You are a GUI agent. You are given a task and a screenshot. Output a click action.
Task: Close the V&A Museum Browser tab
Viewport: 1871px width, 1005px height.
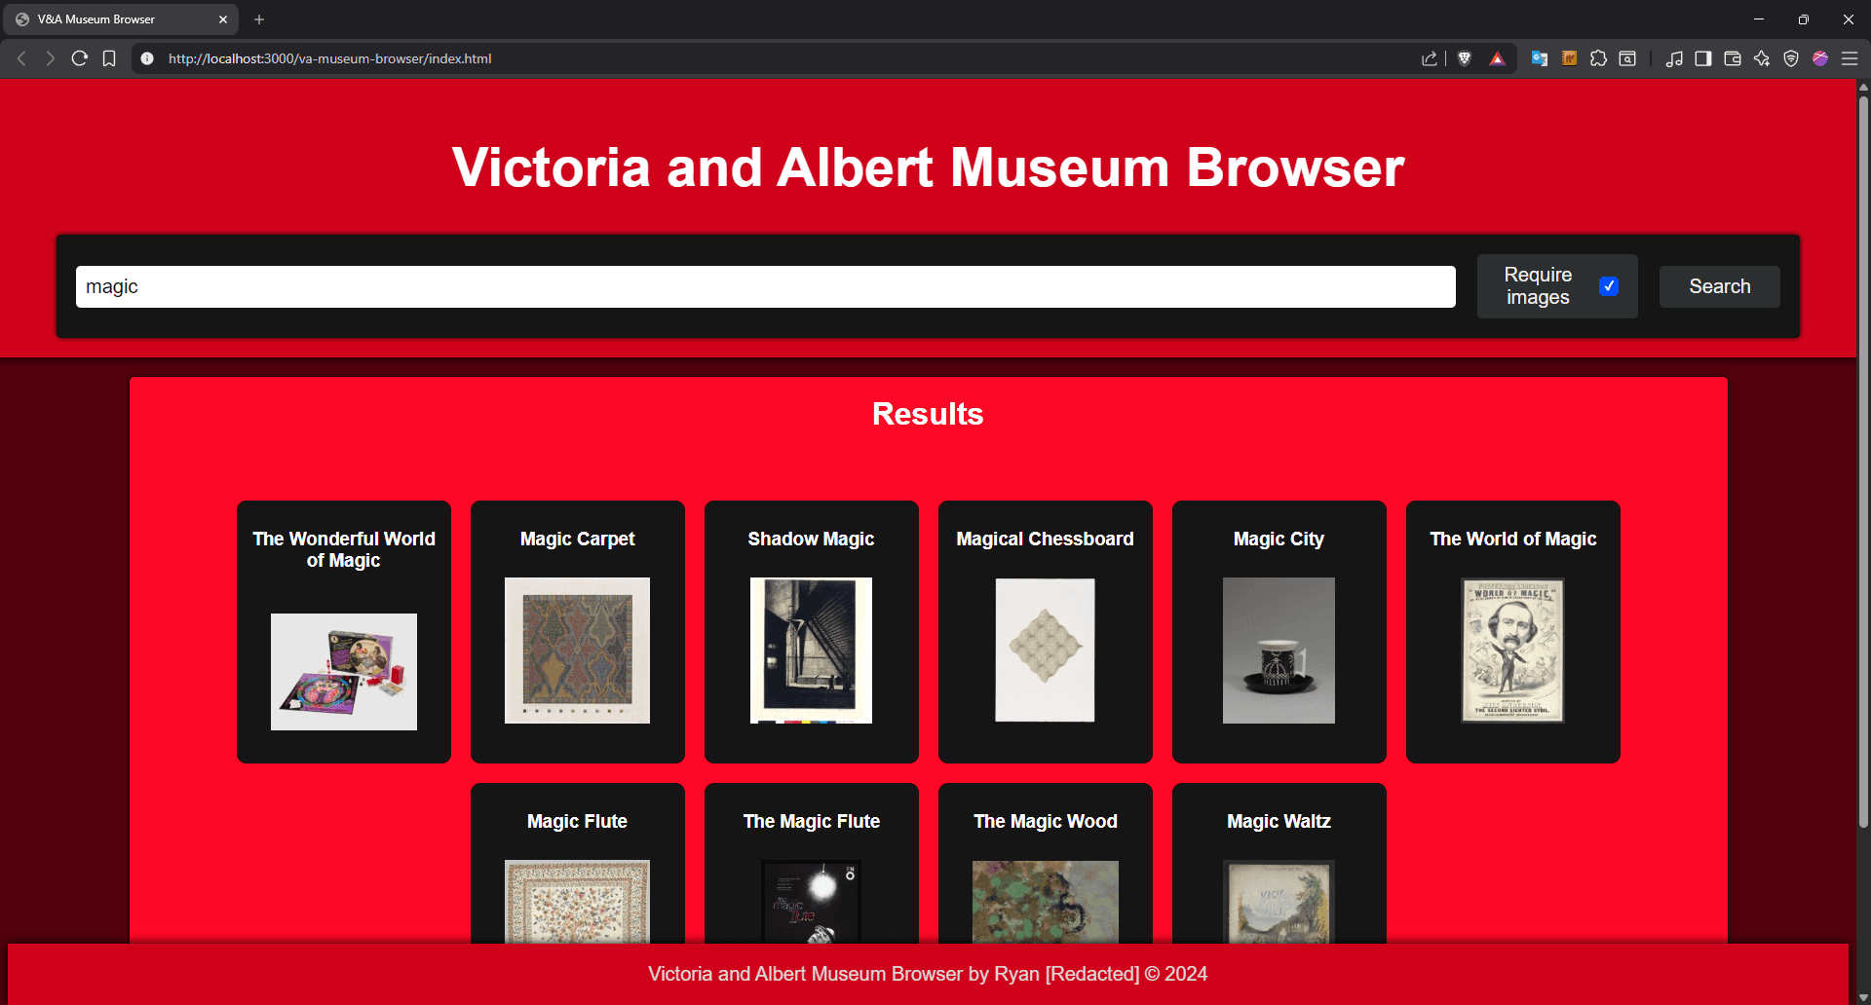point(223,19)
